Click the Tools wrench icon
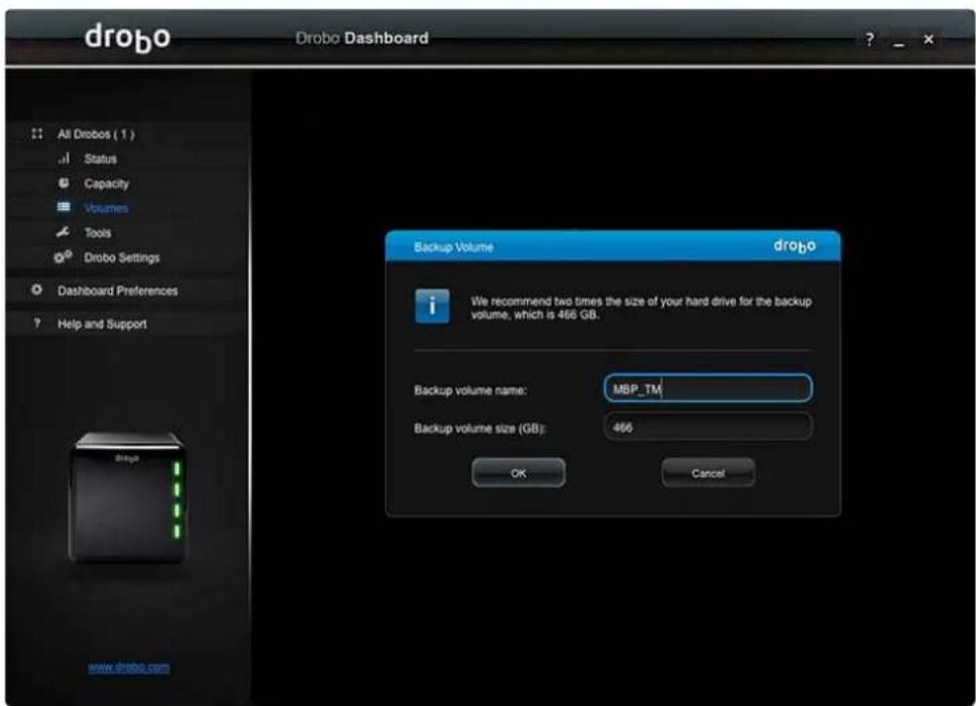This screenshot has width=976, height=706. pos(62,232)
